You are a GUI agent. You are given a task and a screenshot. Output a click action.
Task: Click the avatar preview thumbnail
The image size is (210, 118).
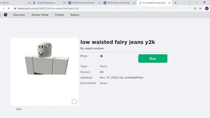[45, 72]
